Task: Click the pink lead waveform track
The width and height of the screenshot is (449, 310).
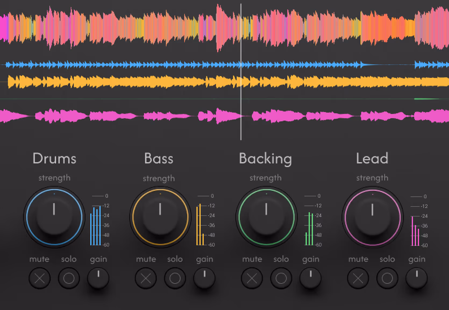Action: tap(224, 116)
